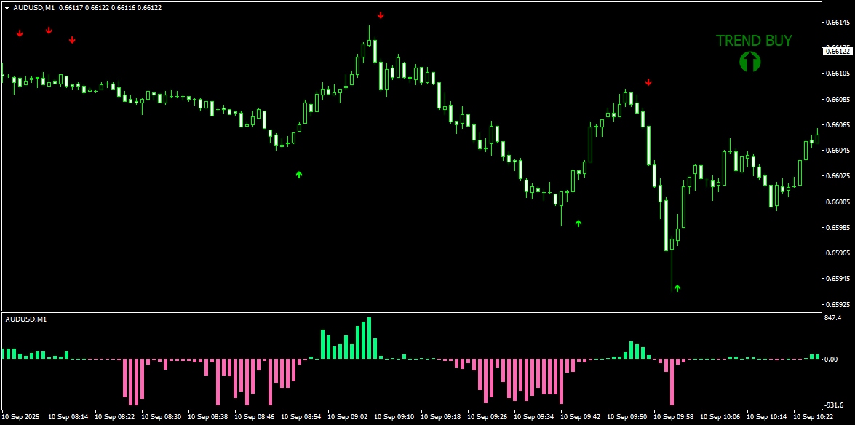
Task: Click the 10 Sep 10:22 time label
Action: 813,417
